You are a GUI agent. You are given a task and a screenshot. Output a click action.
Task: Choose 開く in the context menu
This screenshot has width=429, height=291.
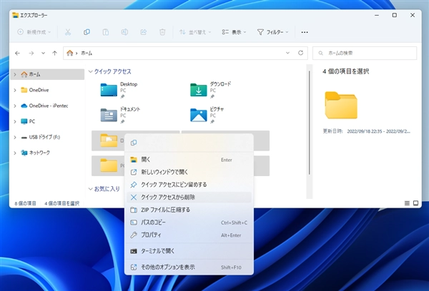tap(189, 160)
